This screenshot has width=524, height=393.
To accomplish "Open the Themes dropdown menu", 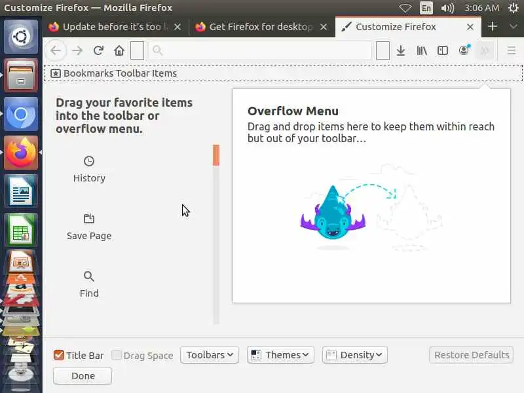I will (x=280, y=354).
